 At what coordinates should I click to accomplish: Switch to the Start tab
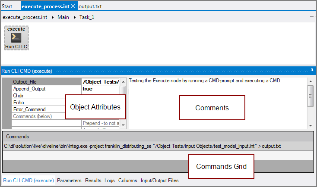7,6
